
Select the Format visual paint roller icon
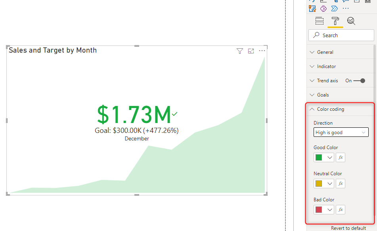[x=335, y=21]
